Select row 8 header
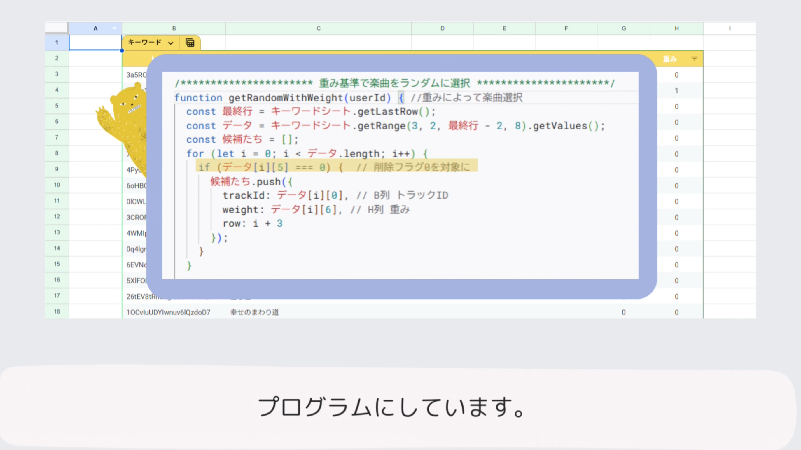801x450 pixels. click(x=57, y=153)
